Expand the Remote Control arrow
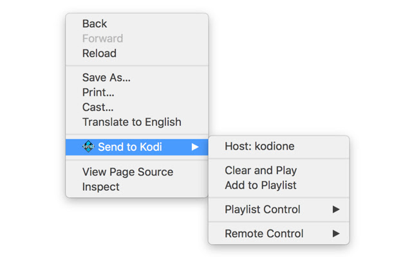Image resolution: width=412 pixels, height=257 pixels. coord(336,234)
